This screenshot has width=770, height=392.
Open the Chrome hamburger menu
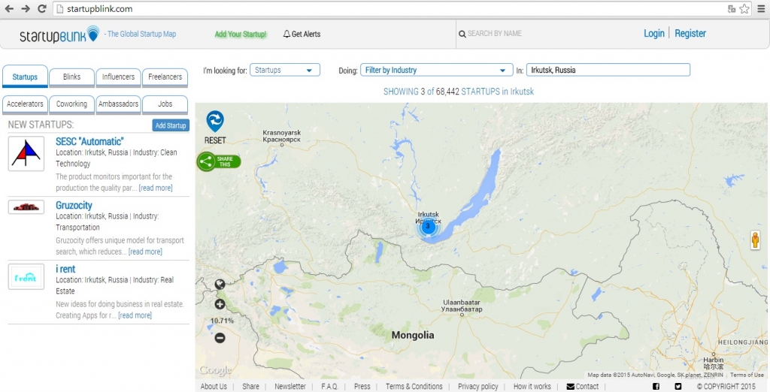point(762,9)
